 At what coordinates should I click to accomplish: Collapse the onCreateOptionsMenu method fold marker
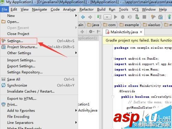(113, 97)
